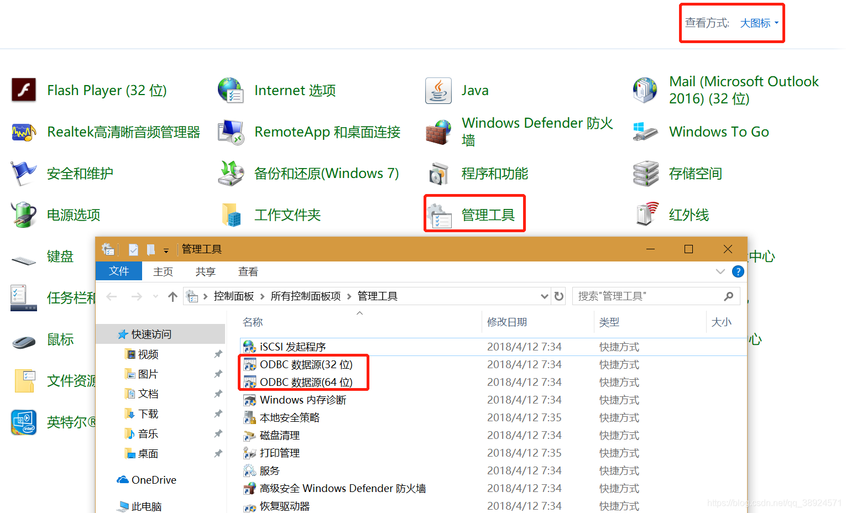This screenshot has height=513, width=846.
Task: Select 打印管理 file name
Action: [280, 453]
